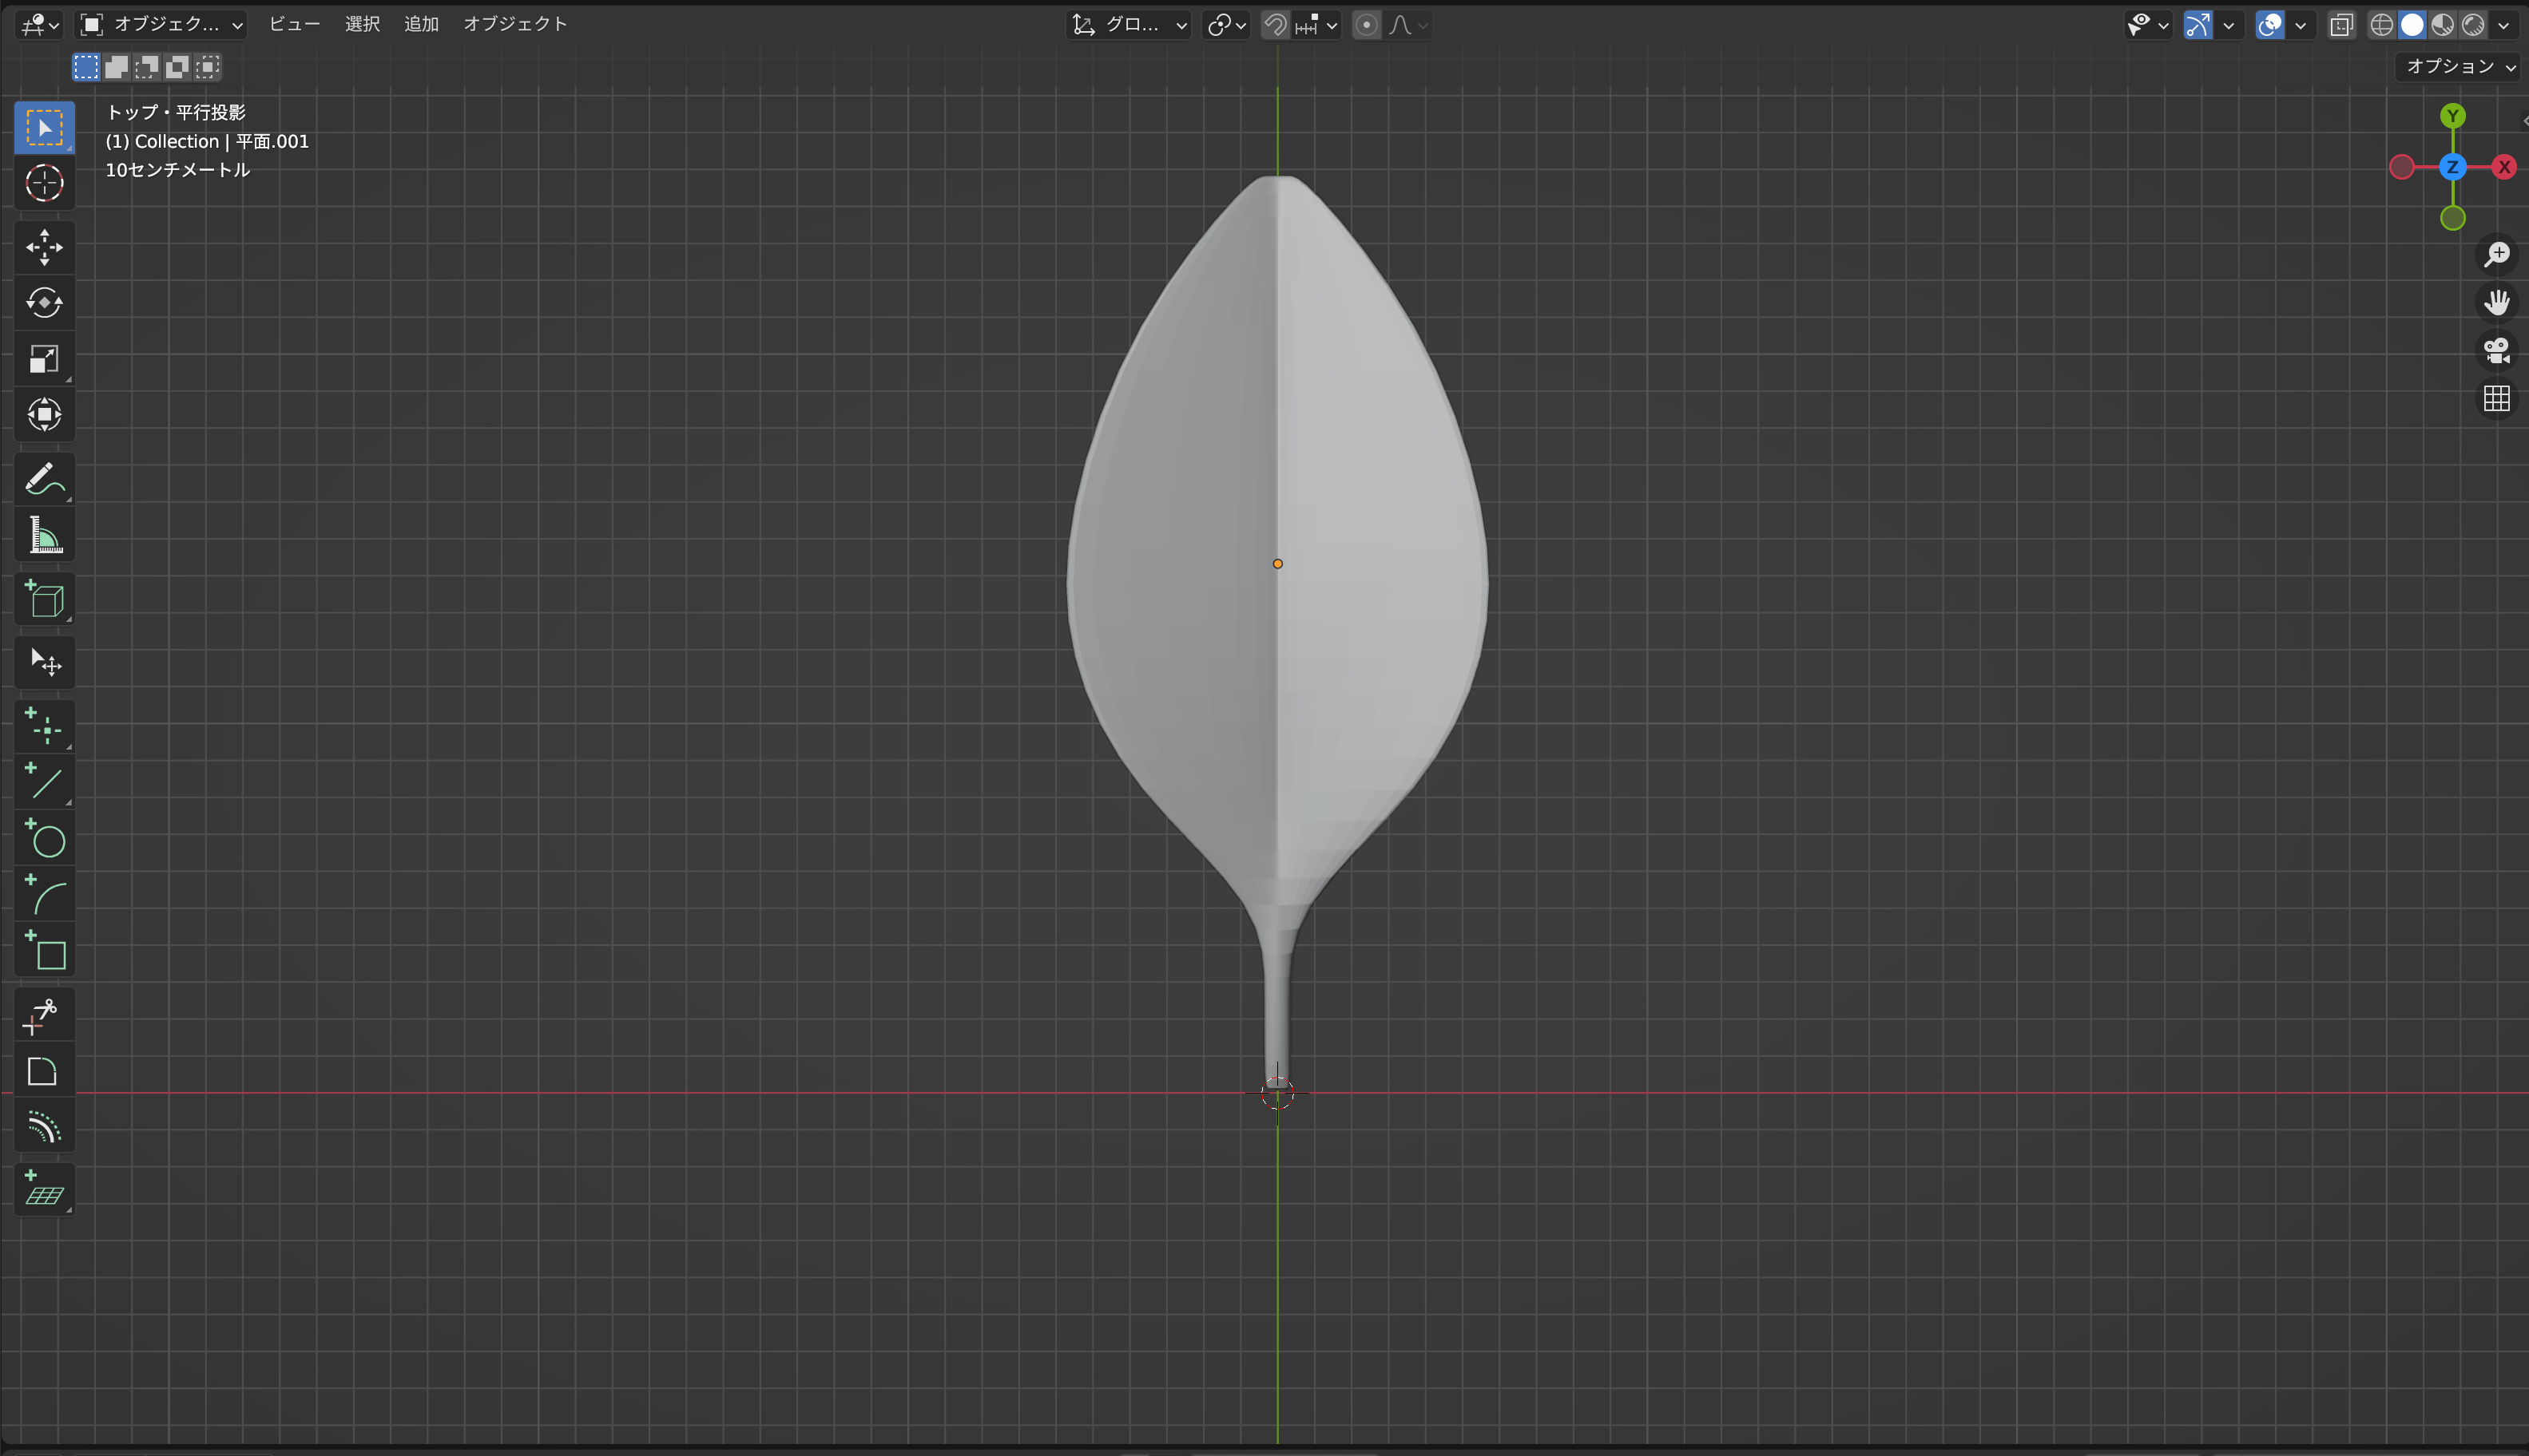Click the orange object origin dot
The height and width of the screenshot is (1456, 2529).
tap(1277, 564)
